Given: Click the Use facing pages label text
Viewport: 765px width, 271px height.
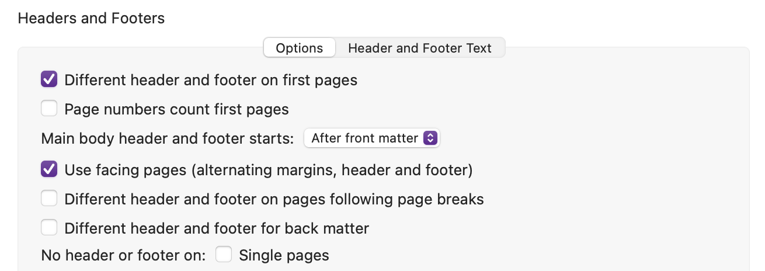Looking at the screenshot, I should click(x=268, y=170).
